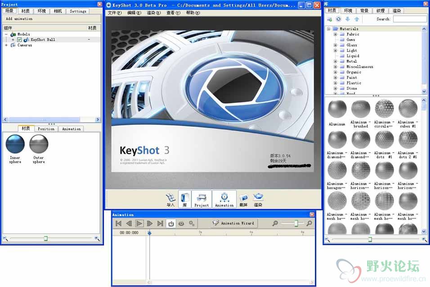Adjust the Animation timeline zoom slider
Image resolution: width=430 pixels, height=287 pixels.
coord(296,223)
